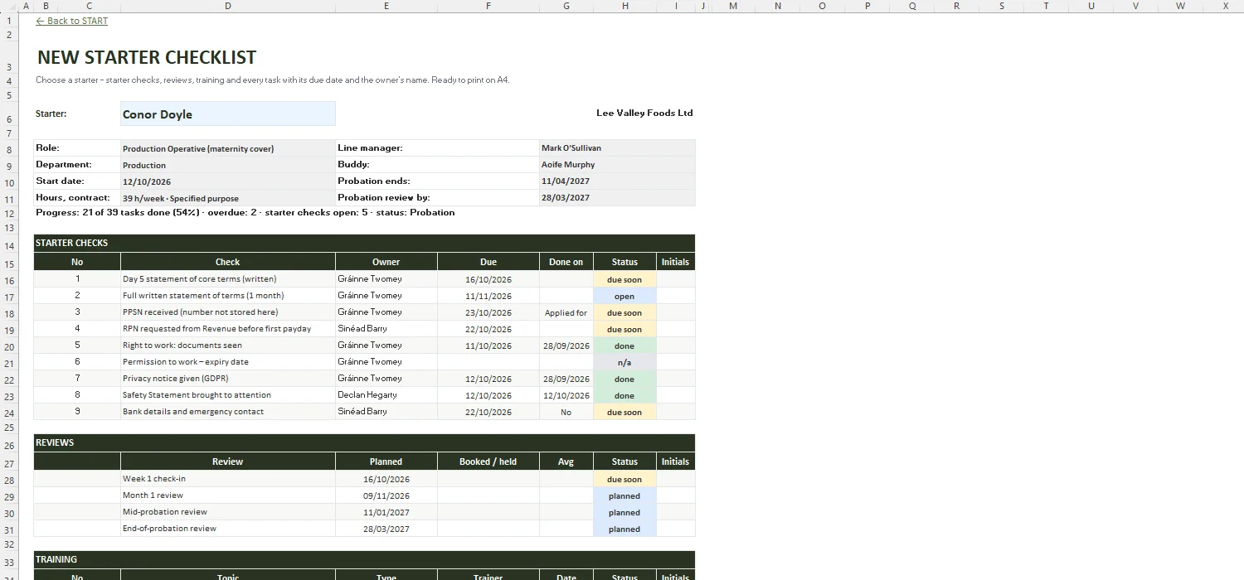Select column F header

[x=488, y=6]
